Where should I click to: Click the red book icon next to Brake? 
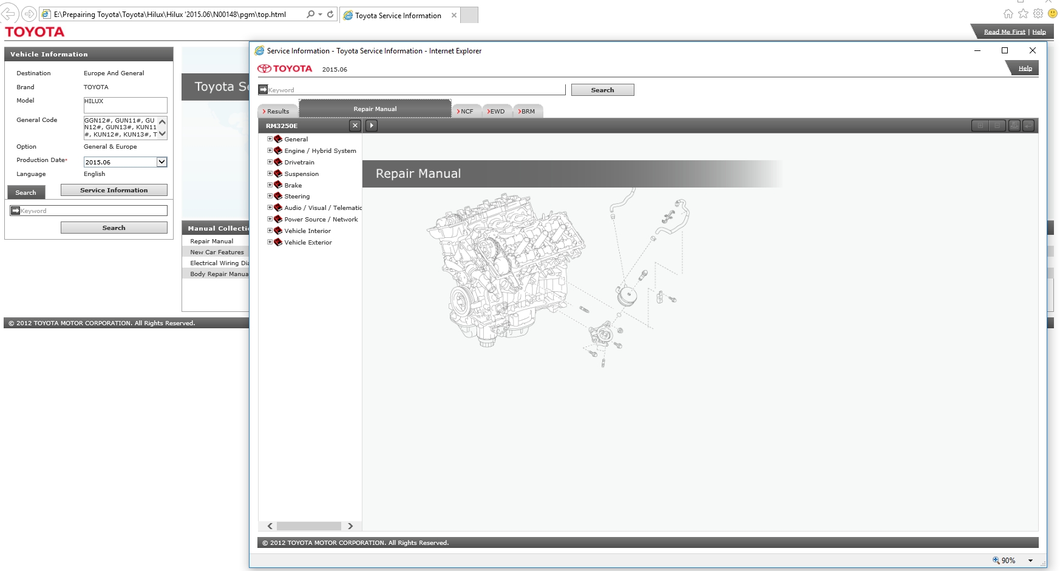click(278, 185)
